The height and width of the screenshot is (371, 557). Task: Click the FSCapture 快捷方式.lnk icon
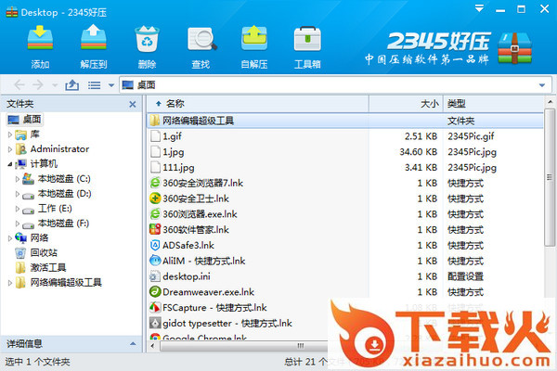(155, 308)
